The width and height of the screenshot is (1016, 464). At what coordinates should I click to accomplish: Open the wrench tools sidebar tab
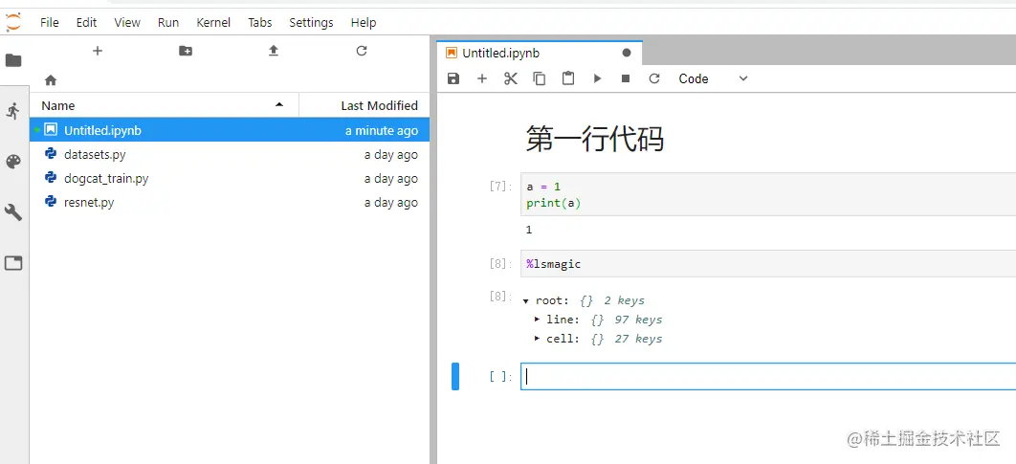coord(13,212)
